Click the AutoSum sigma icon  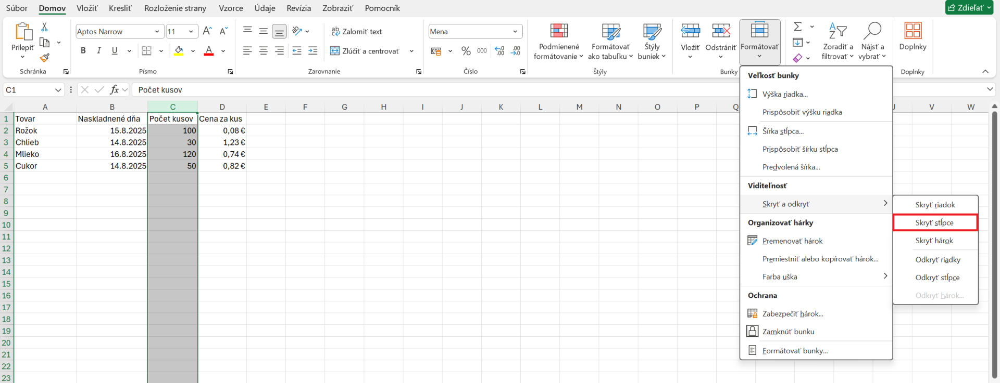tap(798, 27)
